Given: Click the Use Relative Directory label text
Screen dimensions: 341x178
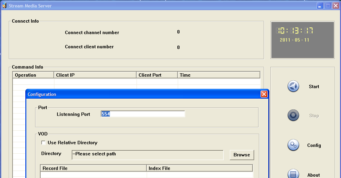Looking at the screenshot, I should [x=72, y=143].
